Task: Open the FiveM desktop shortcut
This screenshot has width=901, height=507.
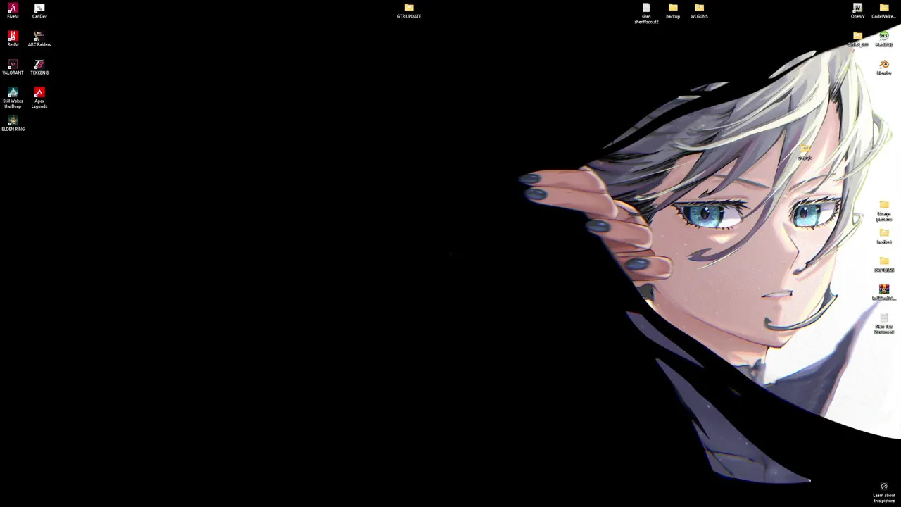Action: coord(13,11)
